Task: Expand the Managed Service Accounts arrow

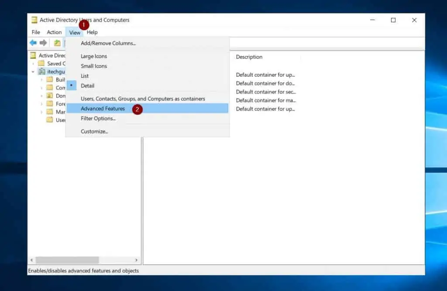Action: [41, 112]
